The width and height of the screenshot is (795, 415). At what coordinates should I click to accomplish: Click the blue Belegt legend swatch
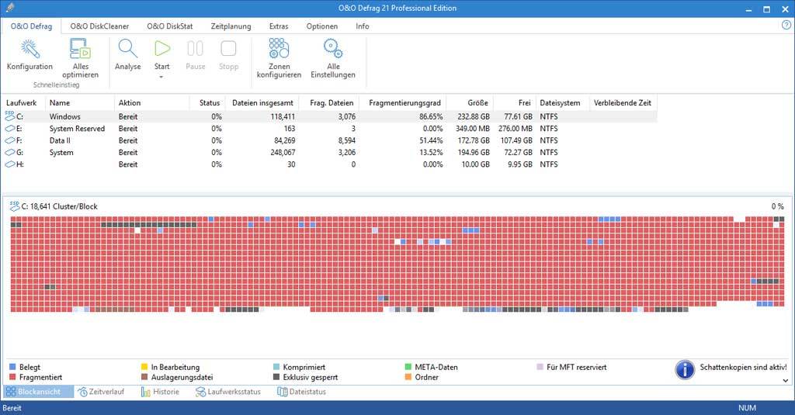[12, 367]
